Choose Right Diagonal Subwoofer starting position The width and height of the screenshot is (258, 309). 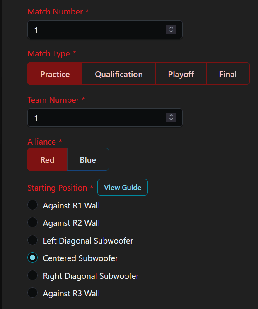coord(33,275)
